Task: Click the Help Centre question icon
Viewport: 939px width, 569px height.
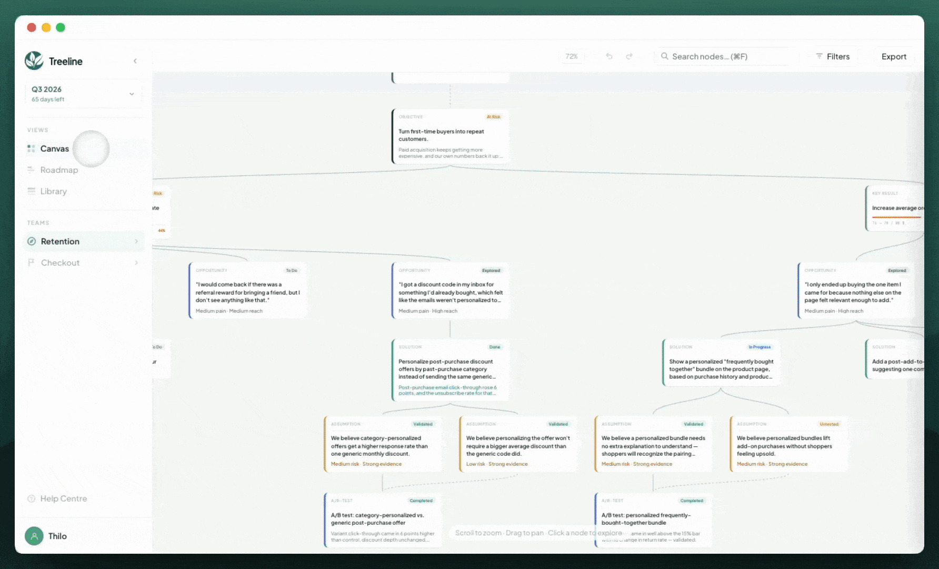Action: point(31,498)
